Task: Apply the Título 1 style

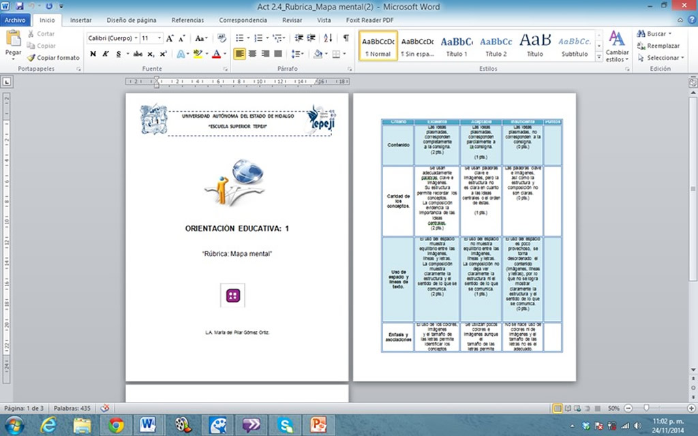Action: [x=457, y=46]
